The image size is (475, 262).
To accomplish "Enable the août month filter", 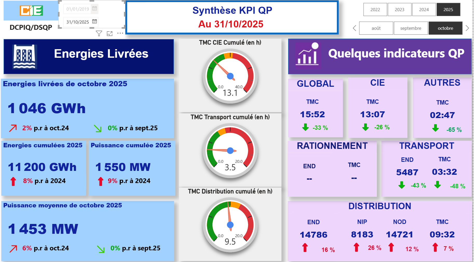I will 376,28.
